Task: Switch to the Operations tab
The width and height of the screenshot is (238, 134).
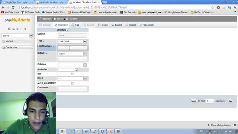Action: [147, 25]
